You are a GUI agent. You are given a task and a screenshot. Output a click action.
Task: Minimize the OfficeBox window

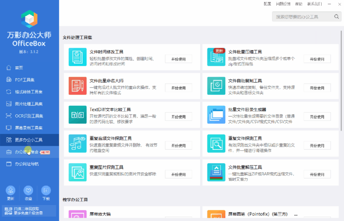[329, 4]
